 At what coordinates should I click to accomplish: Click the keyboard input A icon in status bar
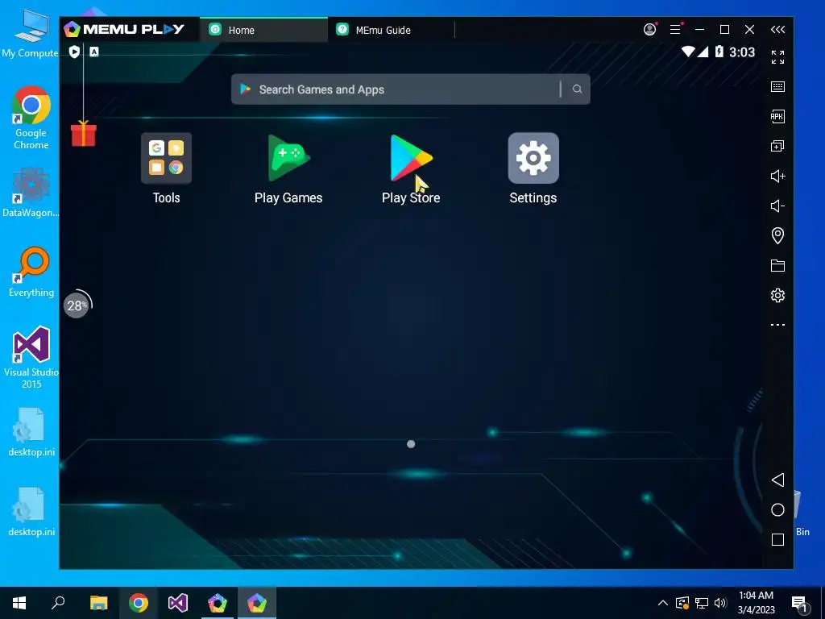pyautogui.click(x=94, y=52)
